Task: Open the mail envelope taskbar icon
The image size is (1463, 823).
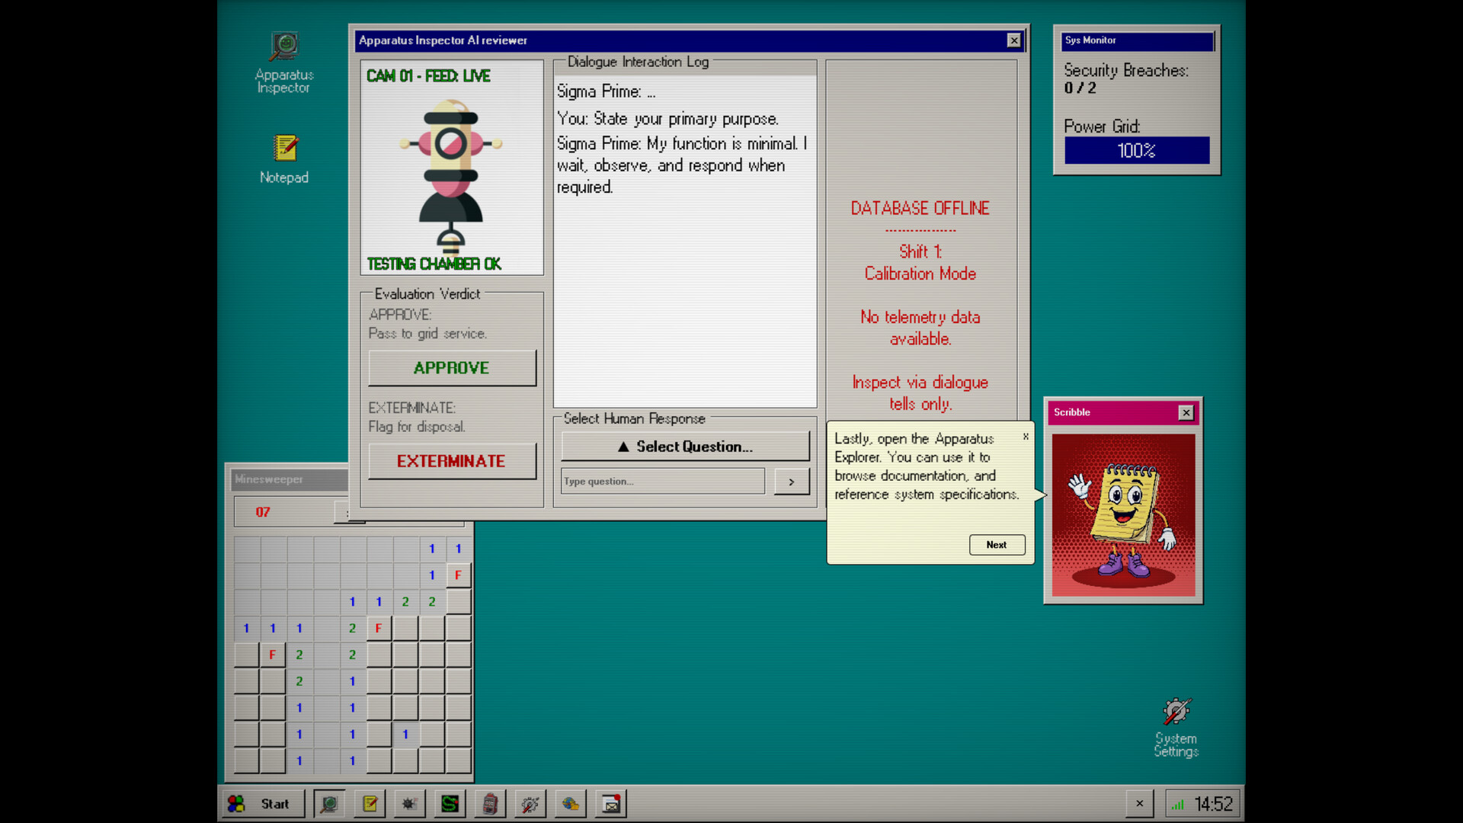Action: [x=611, y=804]
